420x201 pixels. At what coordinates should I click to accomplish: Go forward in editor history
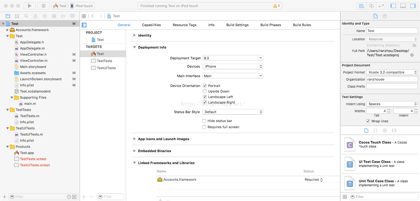tap(101, 16)
